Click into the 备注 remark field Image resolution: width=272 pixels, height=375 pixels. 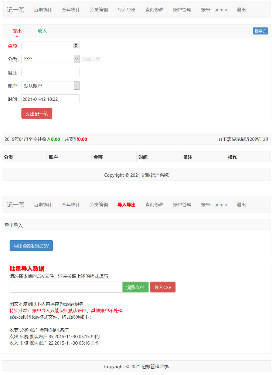coord(51,72)
